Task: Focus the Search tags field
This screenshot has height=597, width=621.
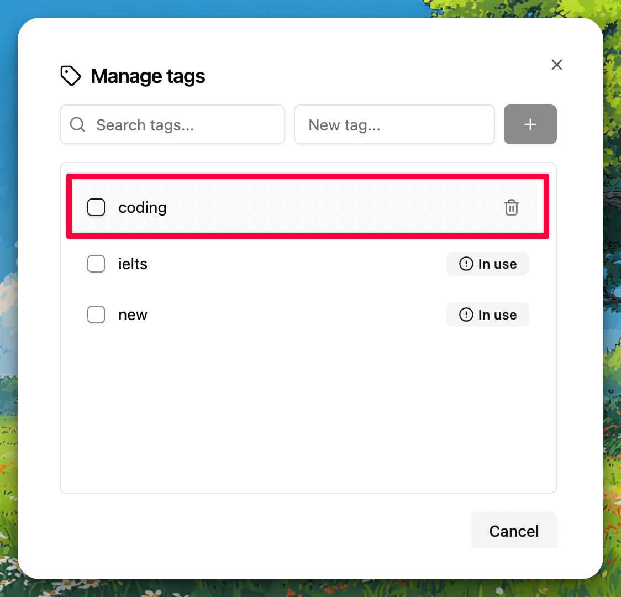Action: [172, 124]
